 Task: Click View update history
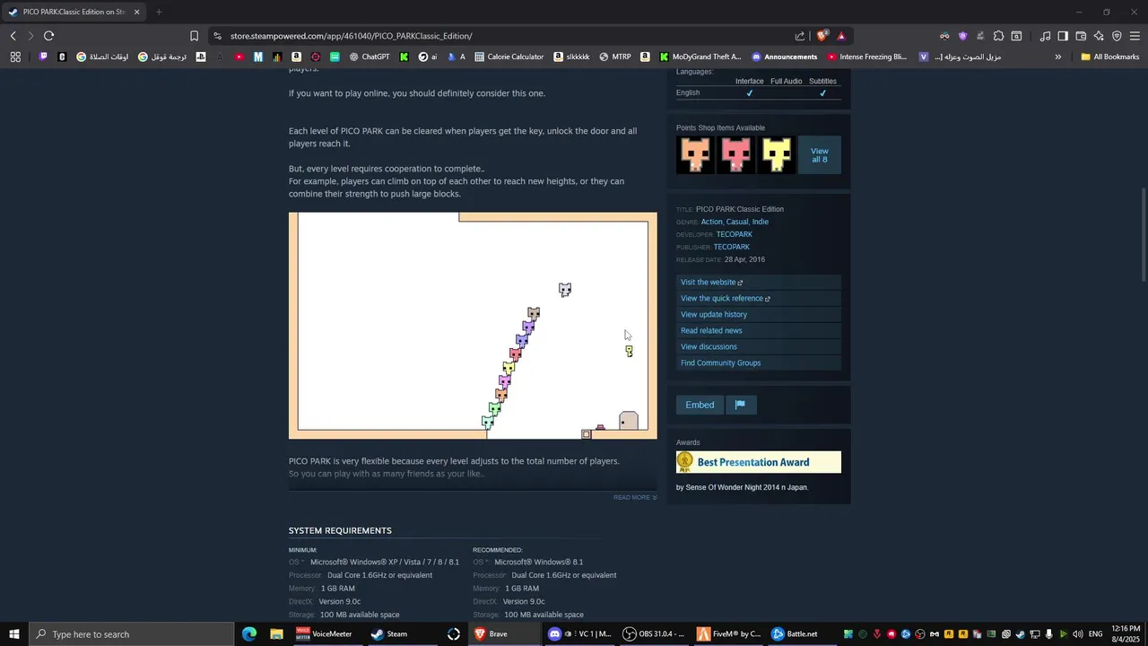[759, 314]
